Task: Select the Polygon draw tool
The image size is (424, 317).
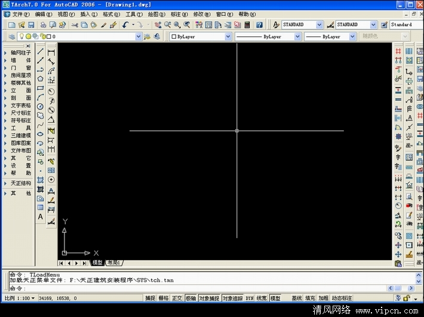Action: (40, 79)
